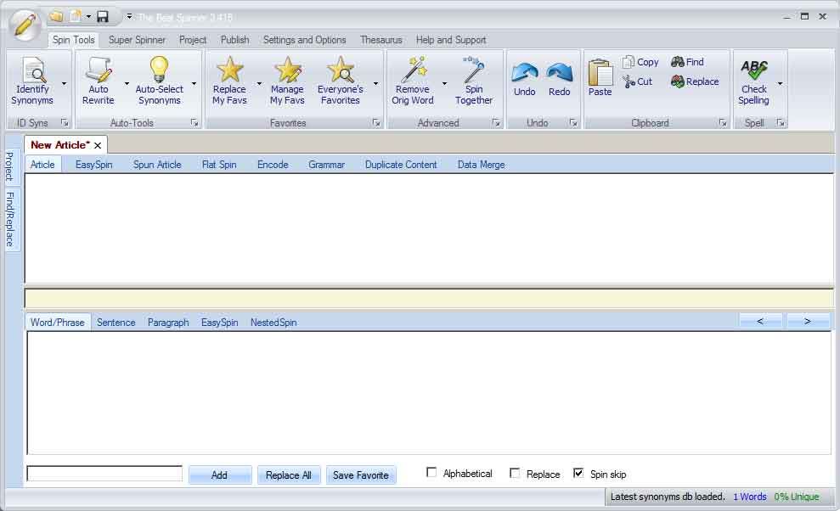This screenshot has width=840, height=511.
Task: Open the Project ribbon tab
Action: click(x=192, y=40)
